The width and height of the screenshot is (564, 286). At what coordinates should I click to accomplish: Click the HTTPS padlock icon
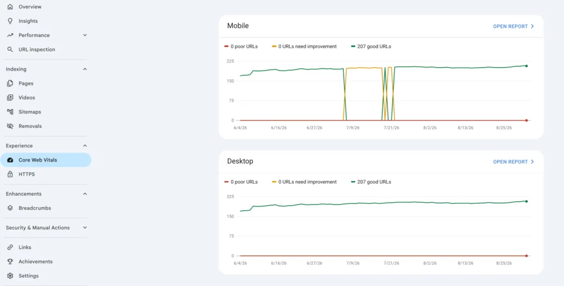(x=10, y=174)
